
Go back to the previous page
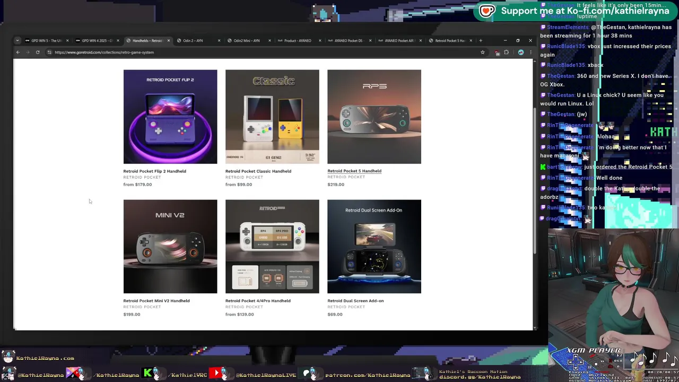tap(18, 52)
